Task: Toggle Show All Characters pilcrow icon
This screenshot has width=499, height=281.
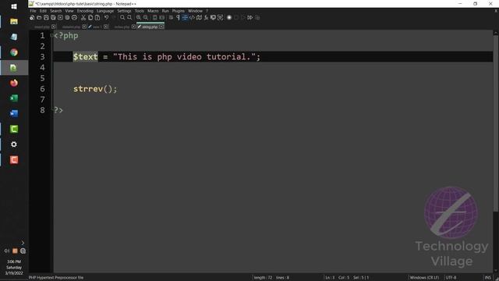Action: pos(178,17)
